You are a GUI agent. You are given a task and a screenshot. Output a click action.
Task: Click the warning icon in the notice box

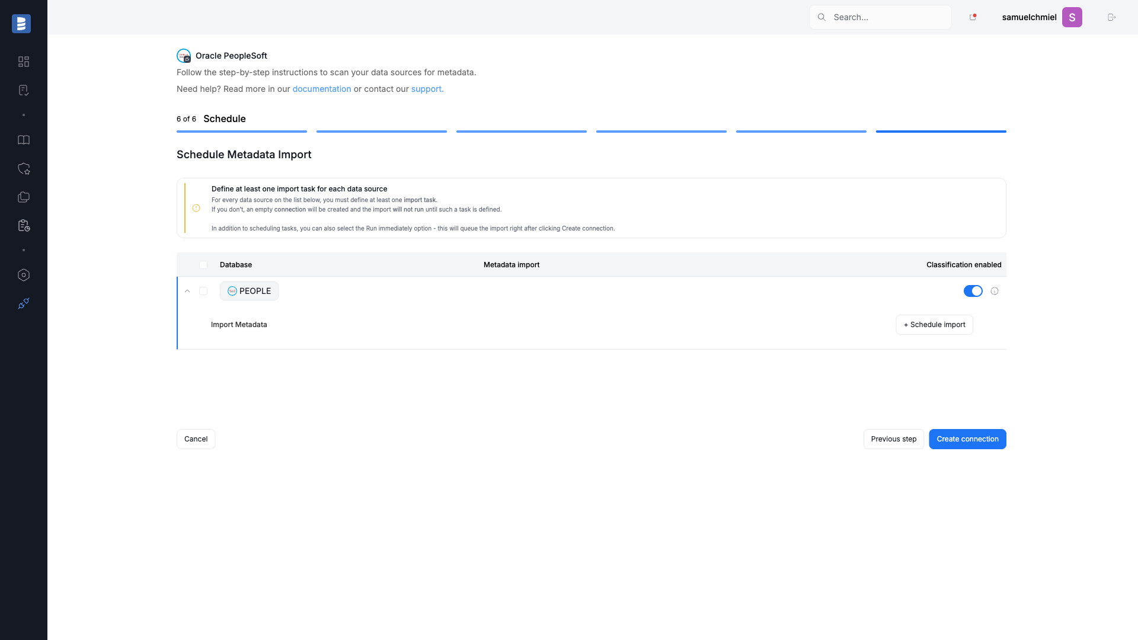(x=196, y=208)
